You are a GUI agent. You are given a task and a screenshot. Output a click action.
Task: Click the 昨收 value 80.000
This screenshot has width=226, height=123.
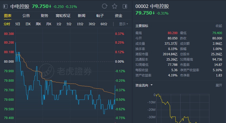[217, 38]
